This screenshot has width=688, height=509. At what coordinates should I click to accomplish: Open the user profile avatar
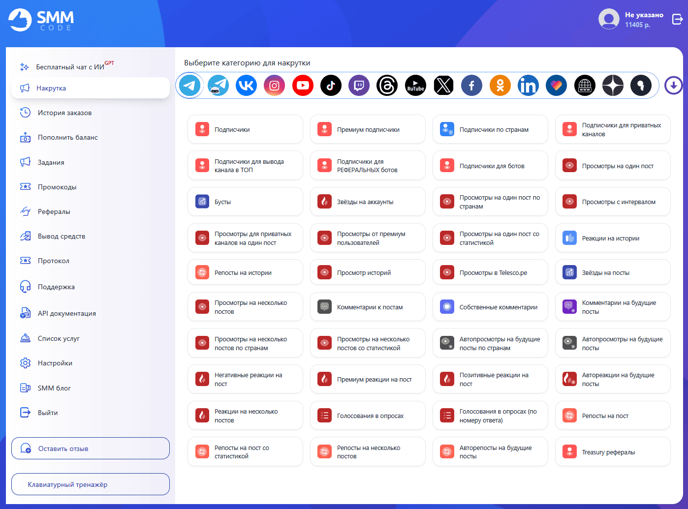609,19
